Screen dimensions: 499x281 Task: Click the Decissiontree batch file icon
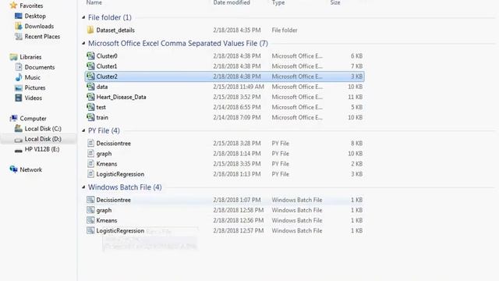pyautogui.click(x=90, y=200)
